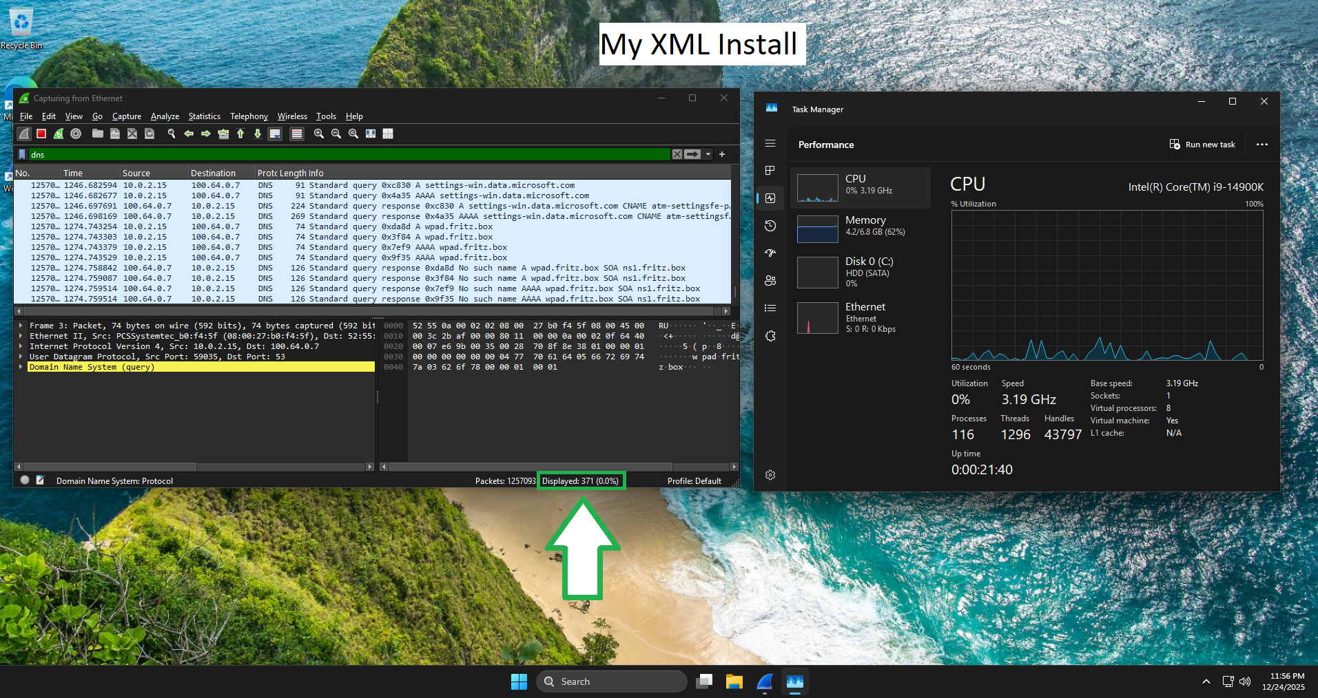This screenshot has width=1318, height=698.
Task: Open the Analyze menu
Action: 165,116
